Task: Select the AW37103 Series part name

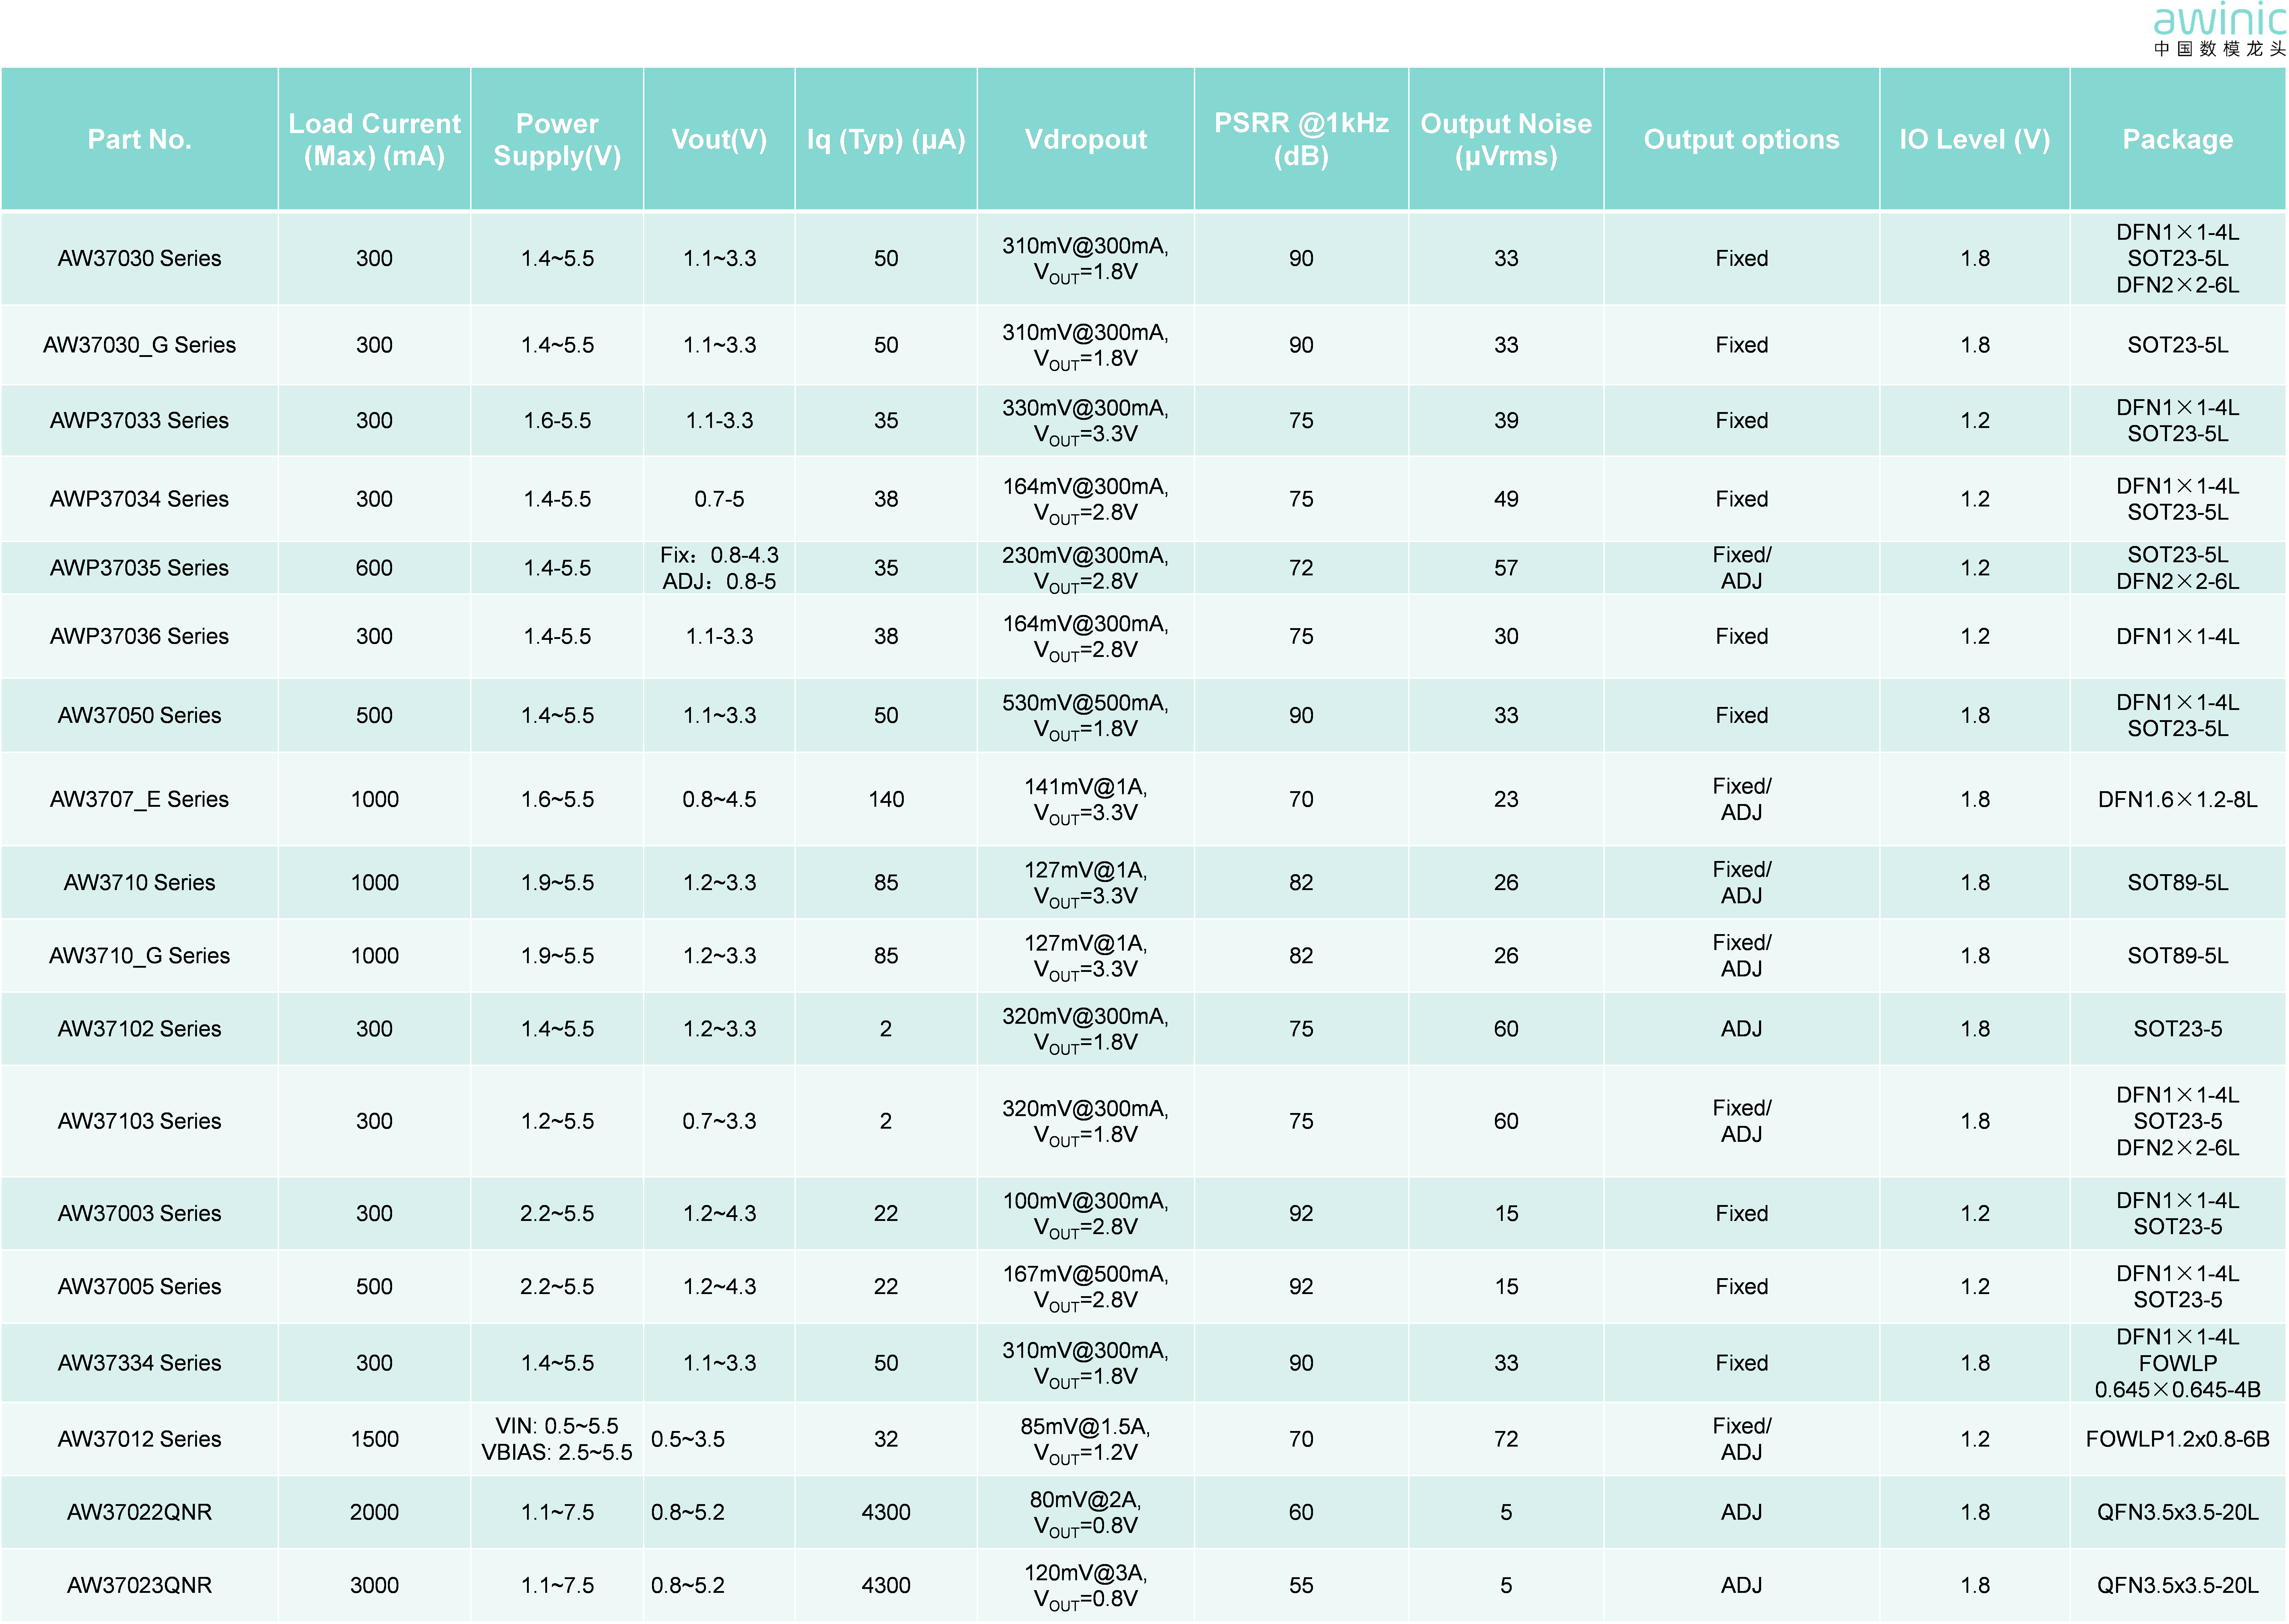Action: pos(139,1121)
